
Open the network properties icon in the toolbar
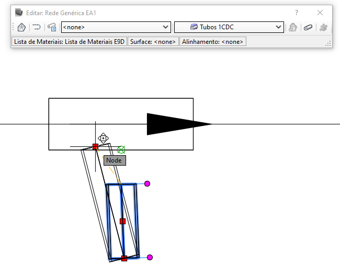coord(21,27)
